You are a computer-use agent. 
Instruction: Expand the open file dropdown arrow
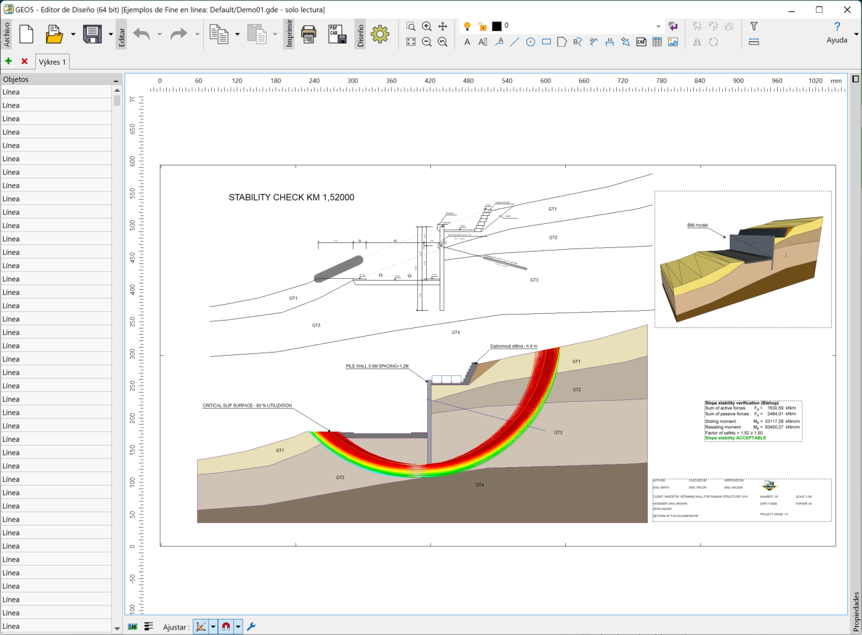pyautogui.click(x=73, y=34)
